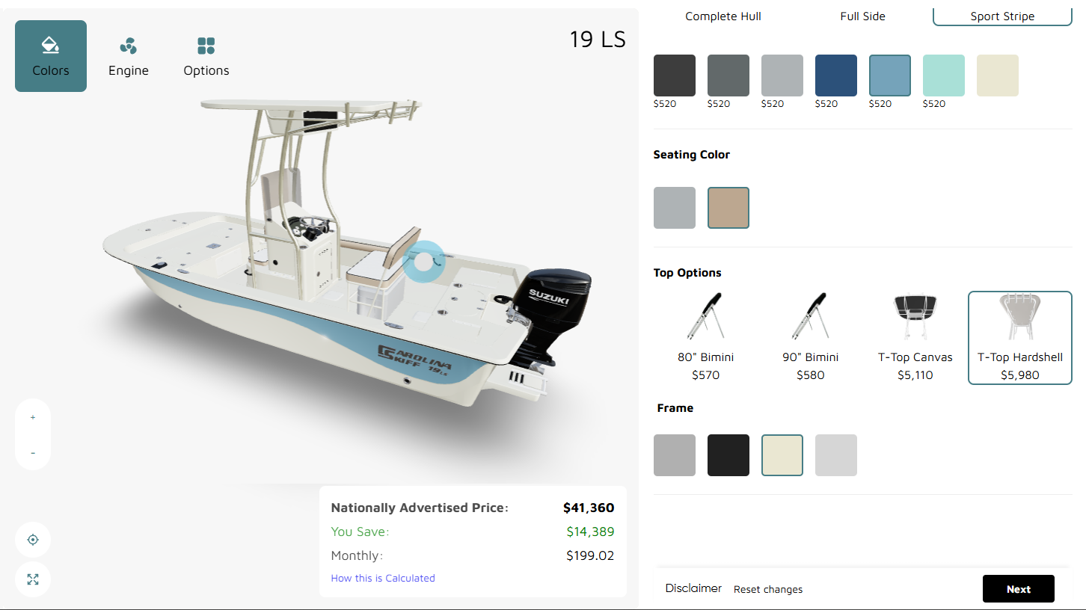This screenshot has height=610, width=1086.
Task: Select the 80" Bimini top option
Action: point(705,337)
